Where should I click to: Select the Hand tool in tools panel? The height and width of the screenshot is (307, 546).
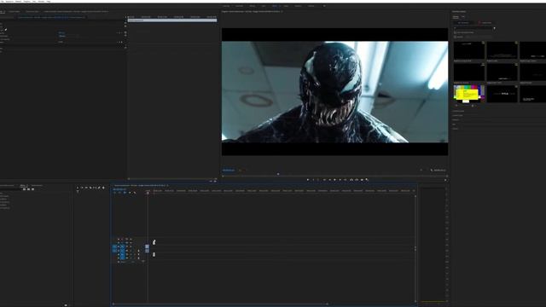coord(103,188)
